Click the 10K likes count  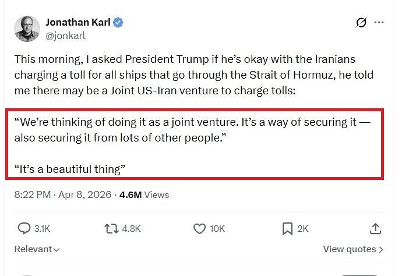pos(217,229)
